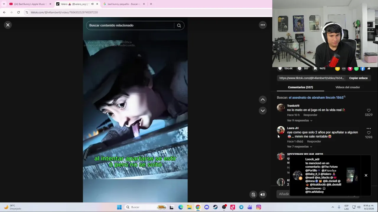
Task: Open weather widget showing 26°C Despejado
Action: coord(12,207)
